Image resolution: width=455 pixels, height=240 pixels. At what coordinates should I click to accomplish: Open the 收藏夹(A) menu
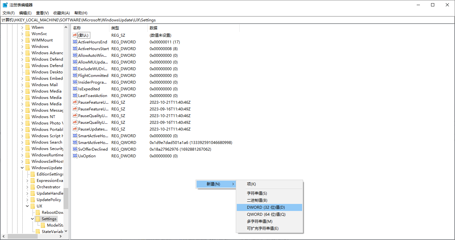62,13
